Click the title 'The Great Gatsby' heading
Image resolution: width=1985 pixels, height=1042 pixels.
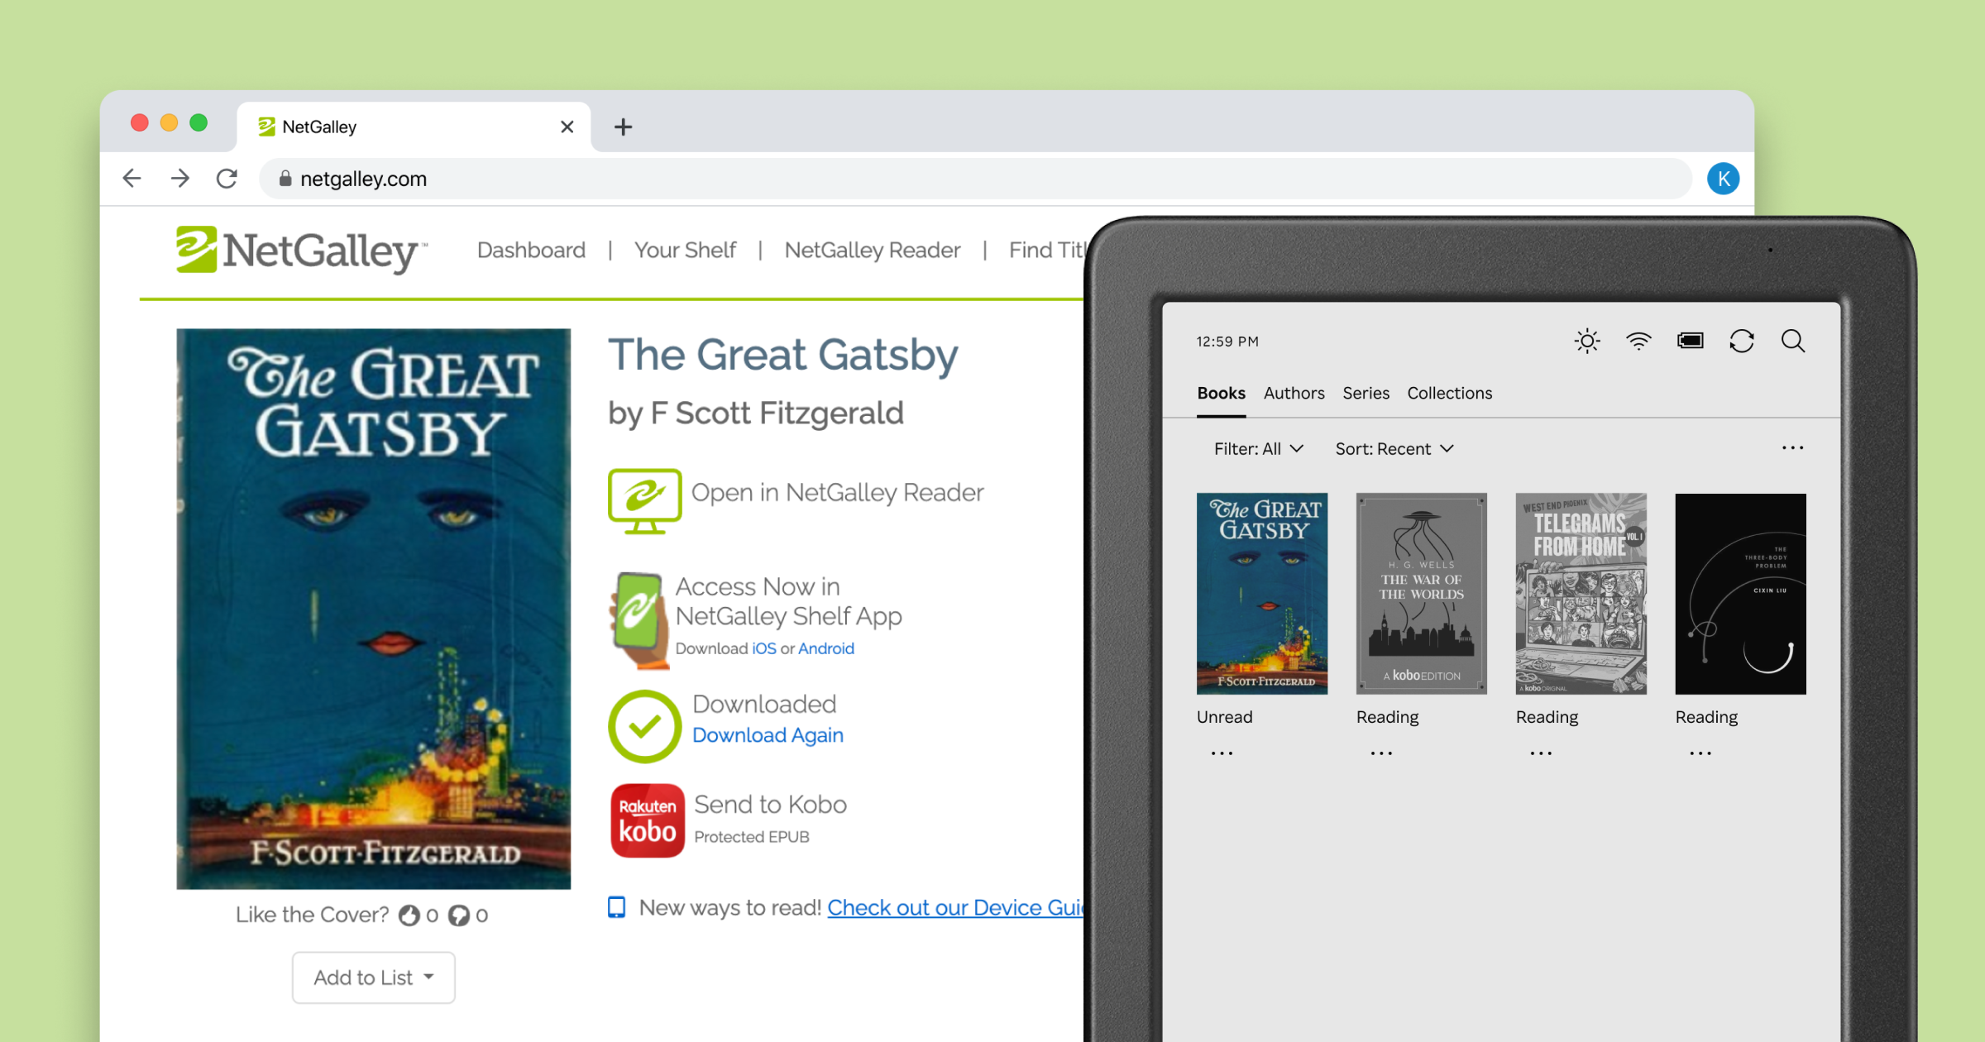click(x=782, y=356)
